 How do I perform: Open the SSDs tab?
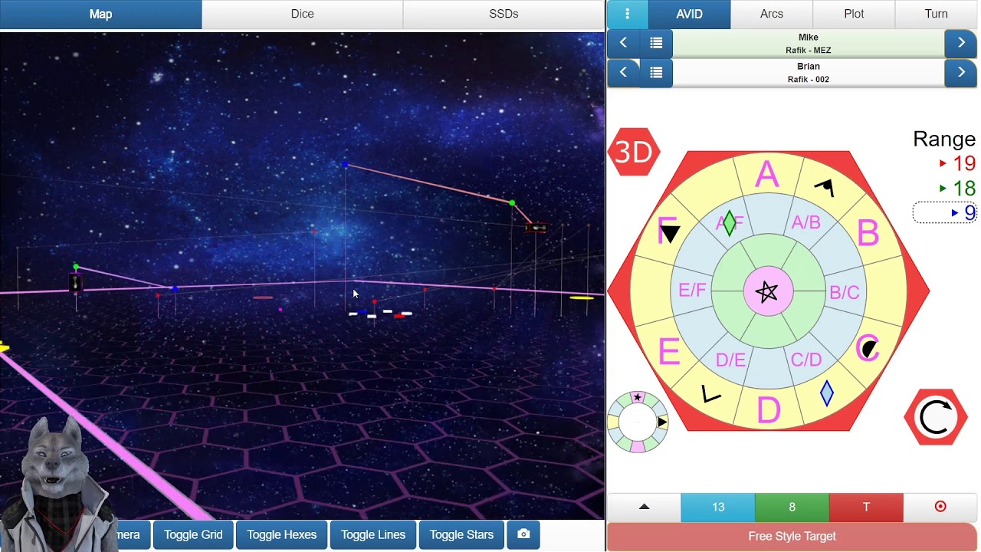504,14
